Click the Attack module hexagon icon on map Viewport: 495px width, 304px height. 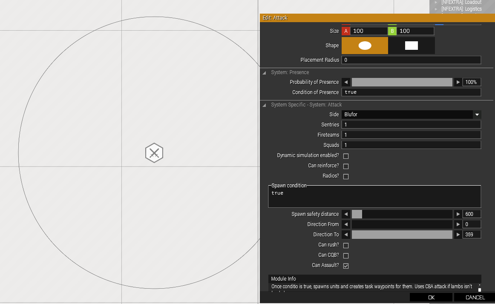coord(154,153)
